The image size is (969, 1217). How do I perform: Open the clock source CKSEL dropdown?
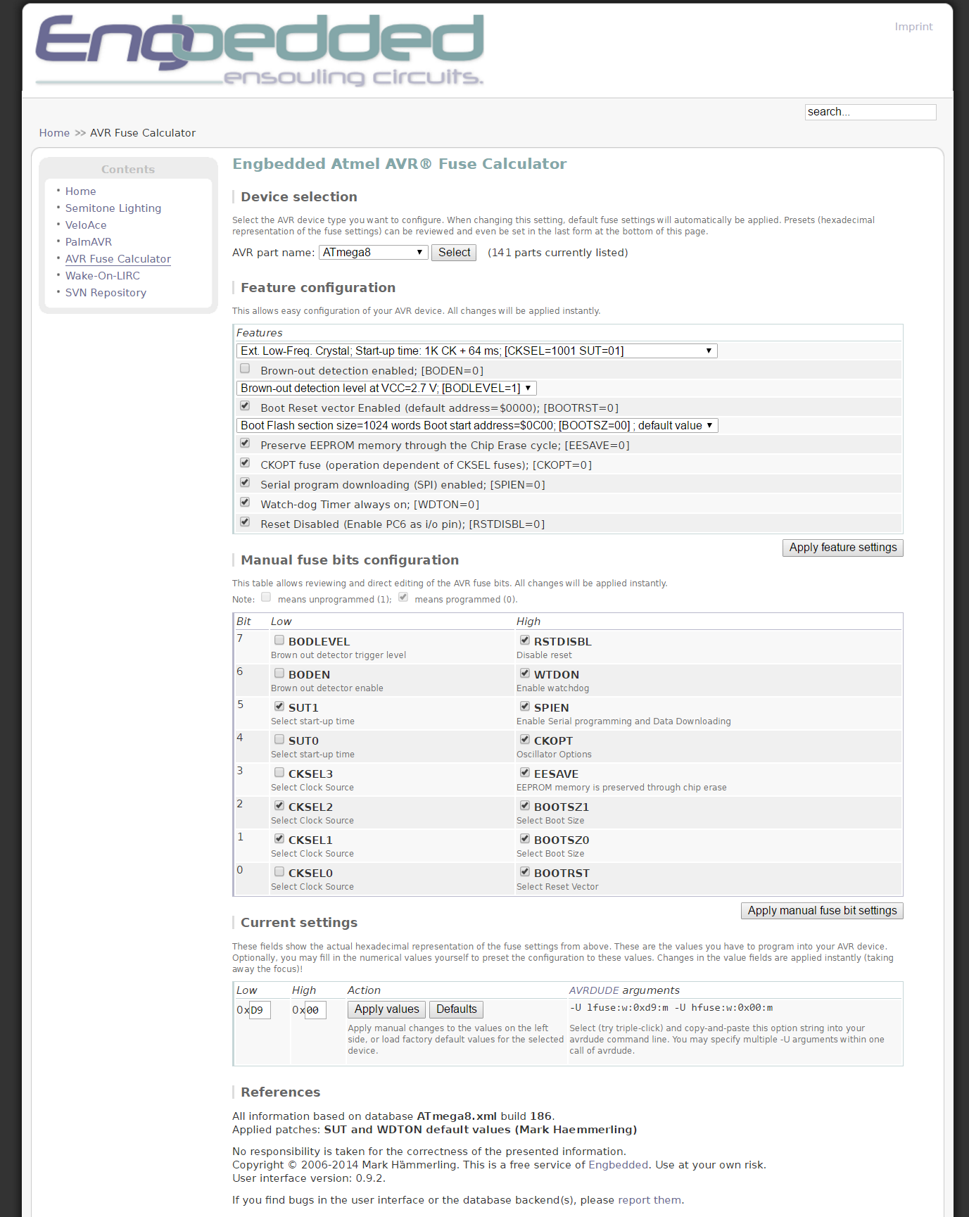click(477, 351)
